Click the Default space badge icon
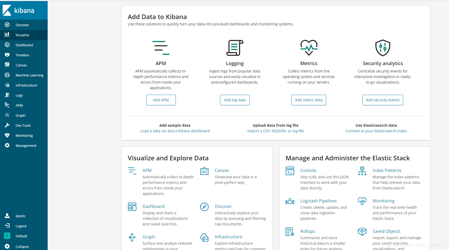The width and height of the screenshot is (449, 250). [7, 236]
